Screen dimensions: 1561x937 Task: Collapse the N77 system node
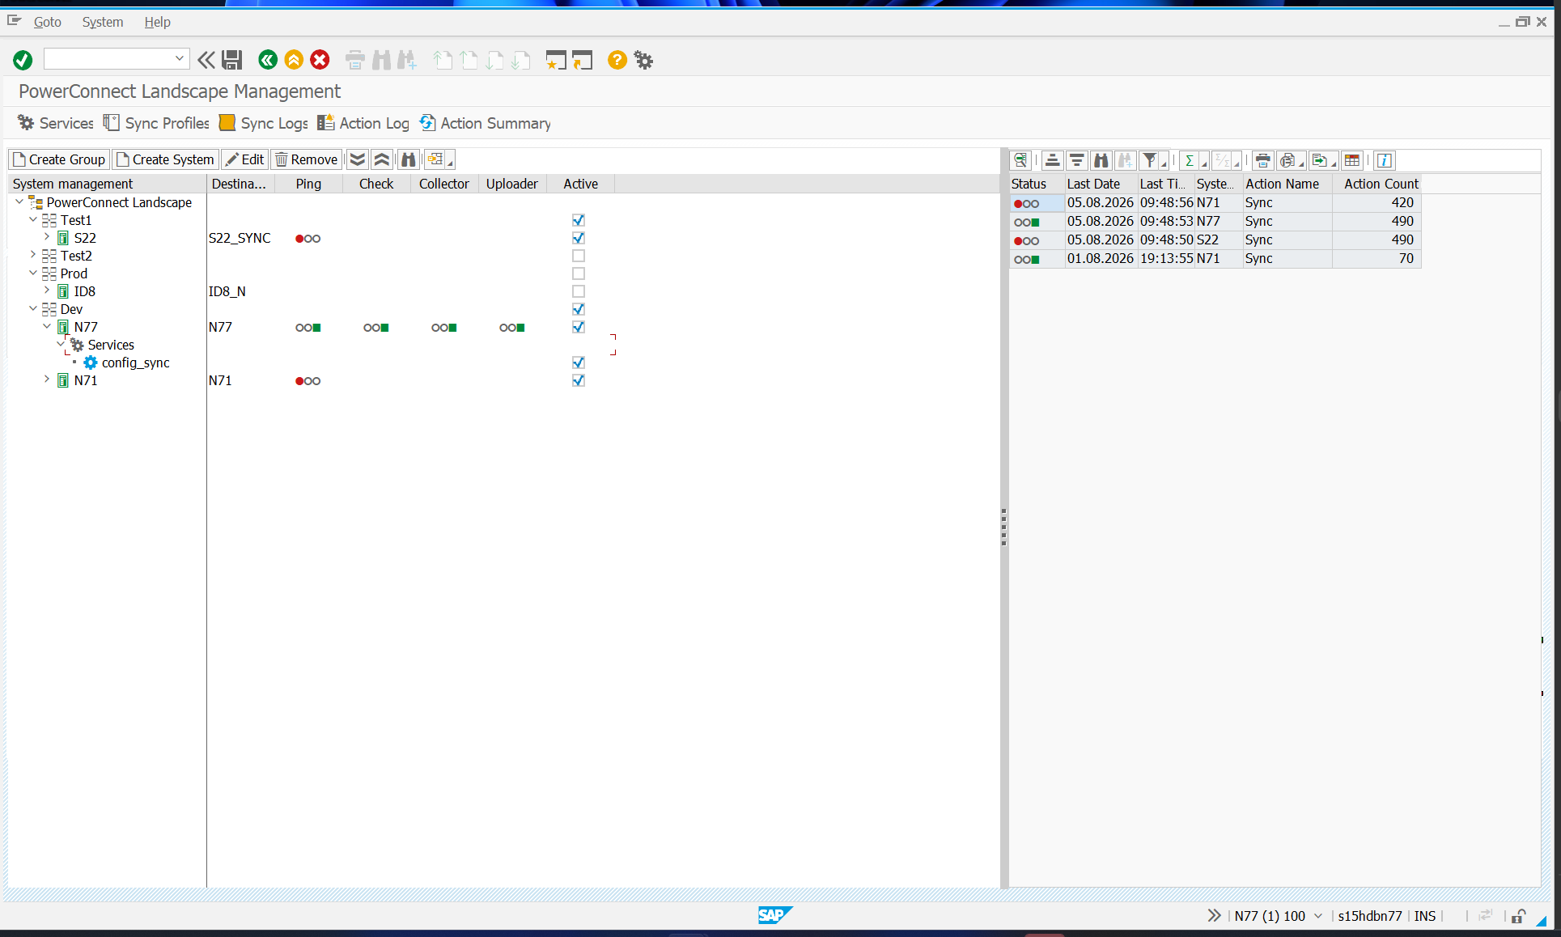click(x=47, y=326)
